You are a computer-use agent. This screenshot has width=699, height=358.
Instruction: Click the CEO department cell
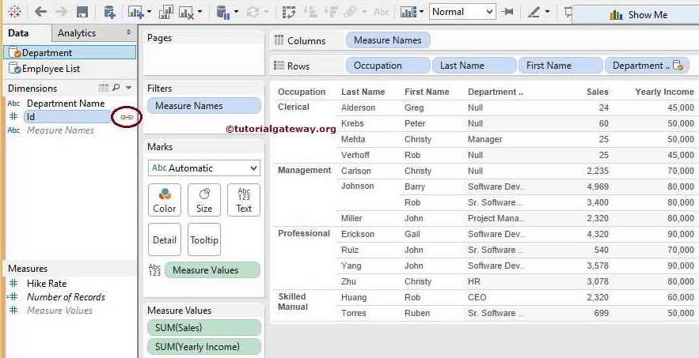(x=477, y=297)
